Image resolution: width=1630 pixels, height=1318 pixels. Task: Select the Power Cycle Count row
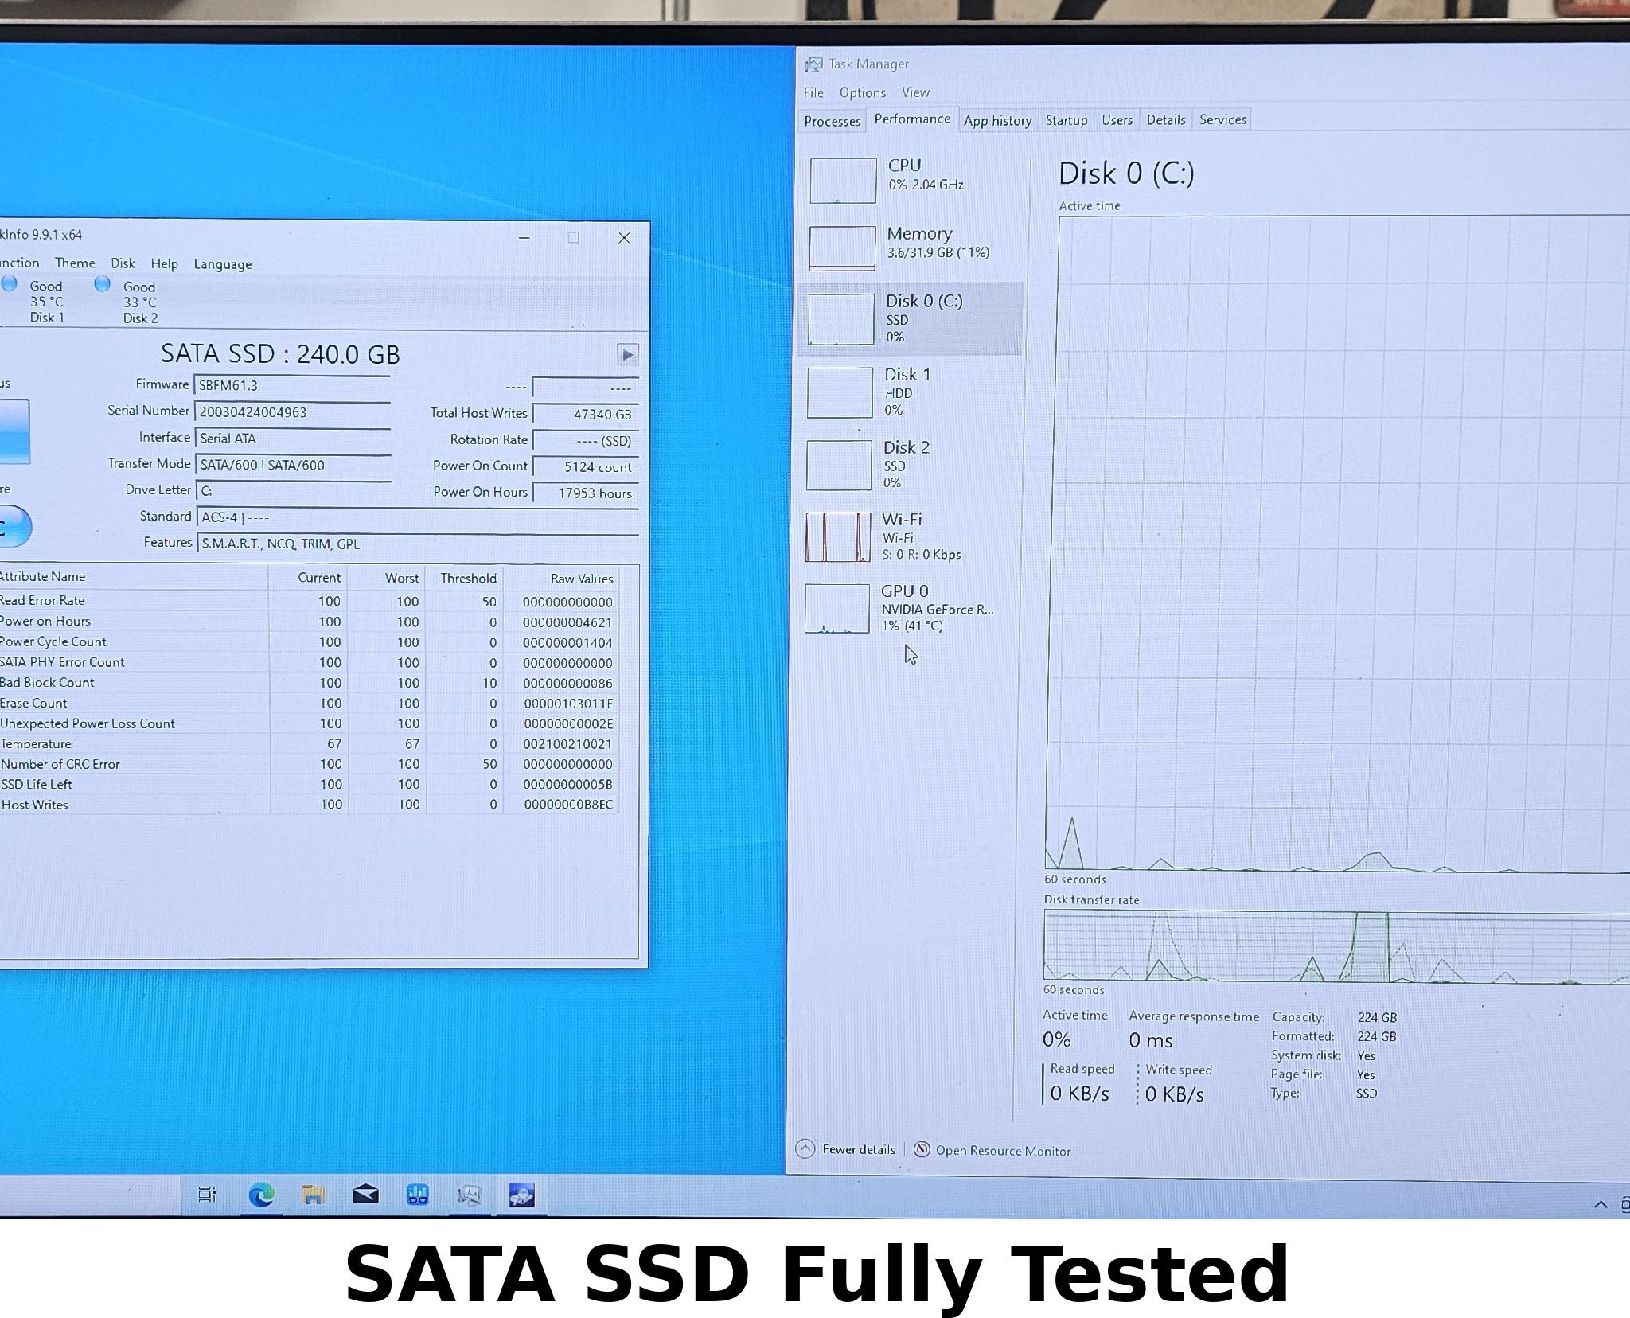click(309, 642)
